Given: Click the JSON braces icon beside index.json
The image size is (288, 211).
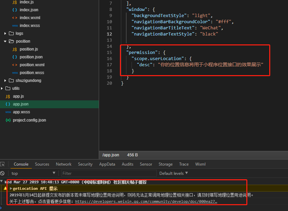Looking at the screenshot, I should point(15,10).
